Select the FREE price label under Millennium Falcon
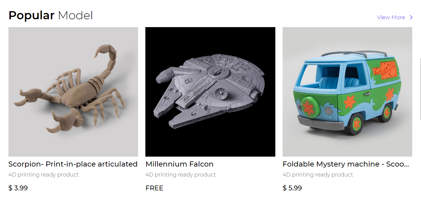 pos(154,188)
